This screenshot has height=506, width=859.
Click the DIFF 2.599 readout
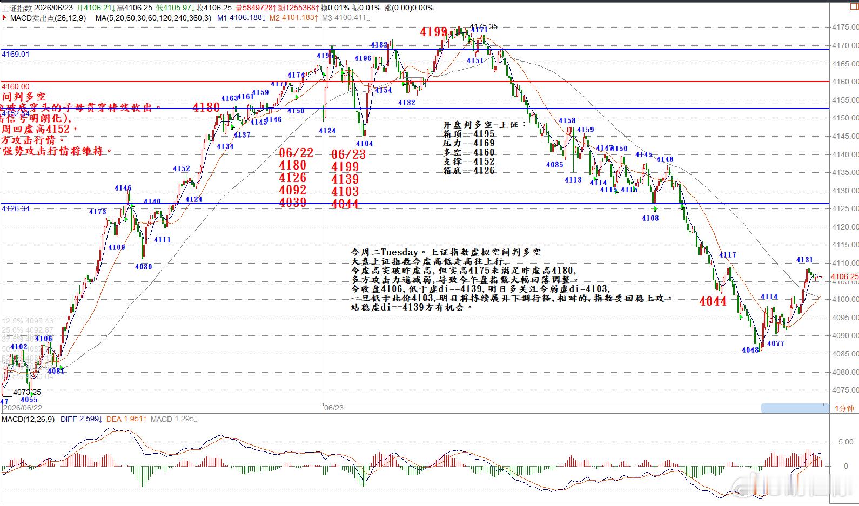click(82, 419)
